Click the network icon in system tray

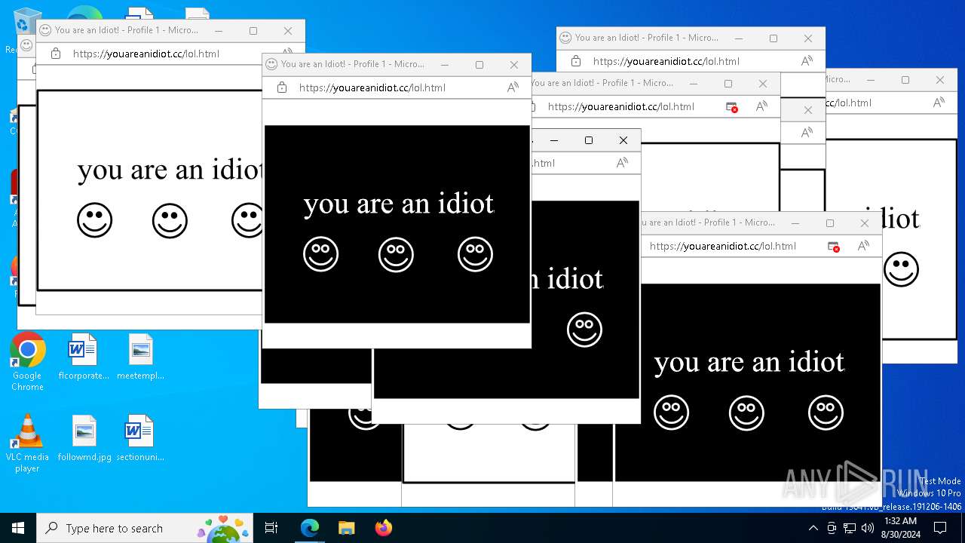[x=850, y=528]
